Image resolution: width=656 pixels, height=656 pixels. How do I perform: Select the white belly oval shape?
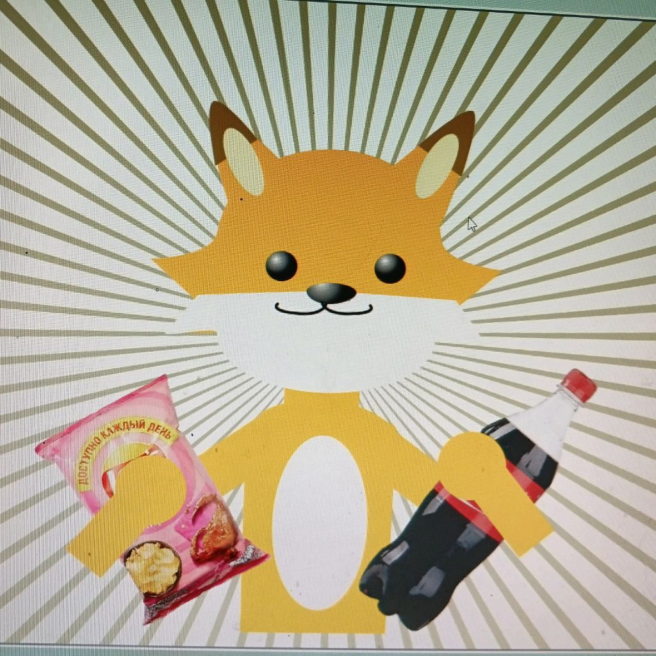320,523
